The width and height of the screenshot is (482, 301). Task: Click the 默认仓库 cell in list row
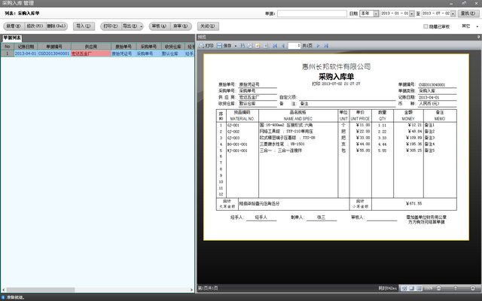coord(173,53)
